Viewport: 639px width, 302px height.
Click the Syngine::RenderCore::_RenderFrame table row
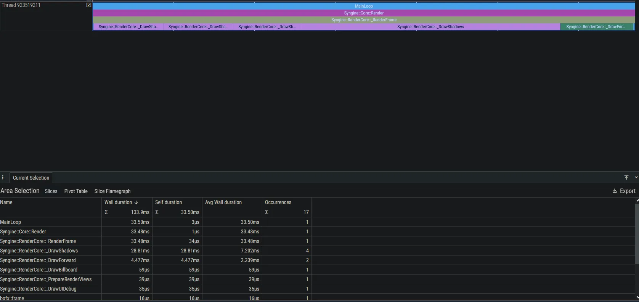[156, 241]
